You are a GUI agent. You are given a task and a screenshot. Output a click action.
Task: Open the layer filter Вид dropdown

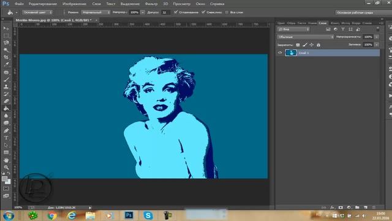click(293, 29)
